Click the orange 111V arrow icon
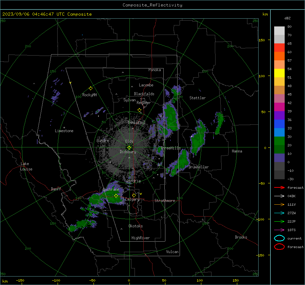The image size is (305, 285). [x=279, y=204]
